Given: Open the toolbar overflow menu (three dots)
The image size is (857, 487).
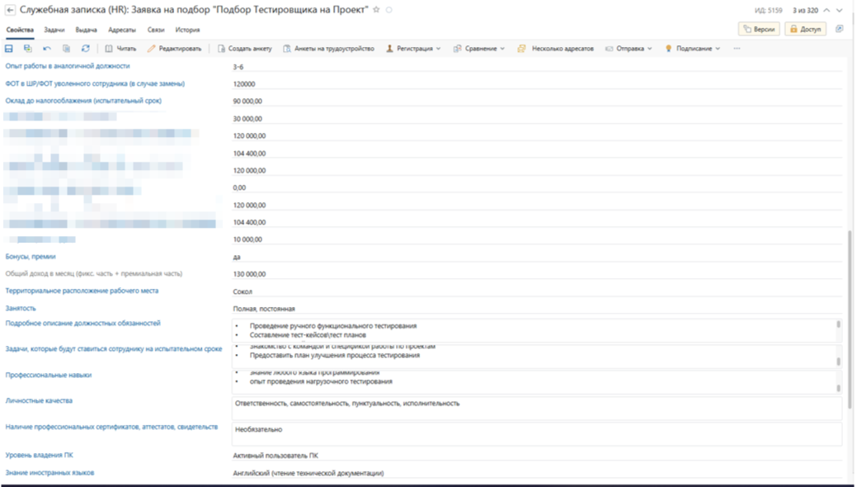Looking at the screenshot, I should click(x=737, y=49).
